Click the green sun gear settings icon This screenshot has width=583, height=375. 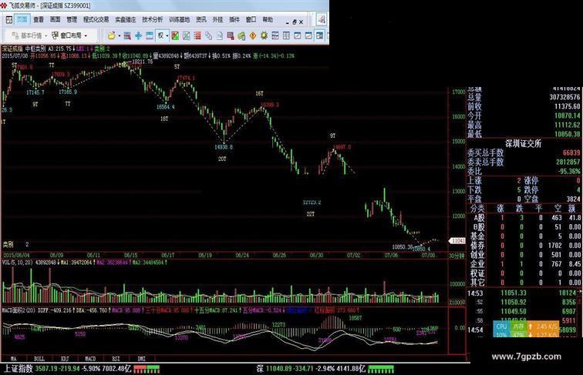(264, 35)
